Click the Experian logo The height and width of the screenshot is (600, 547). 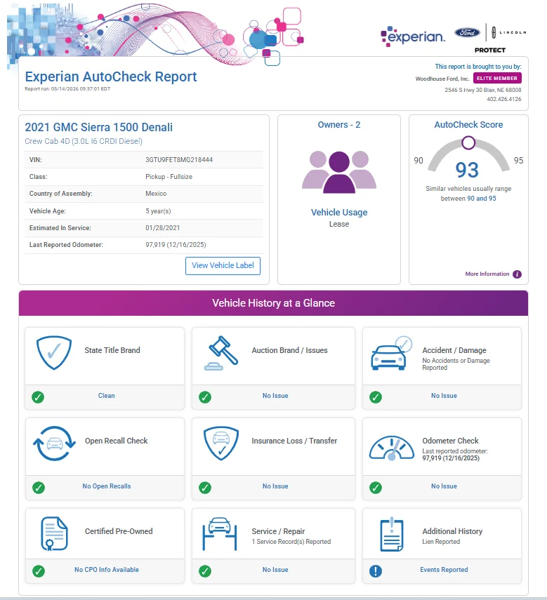413,36
